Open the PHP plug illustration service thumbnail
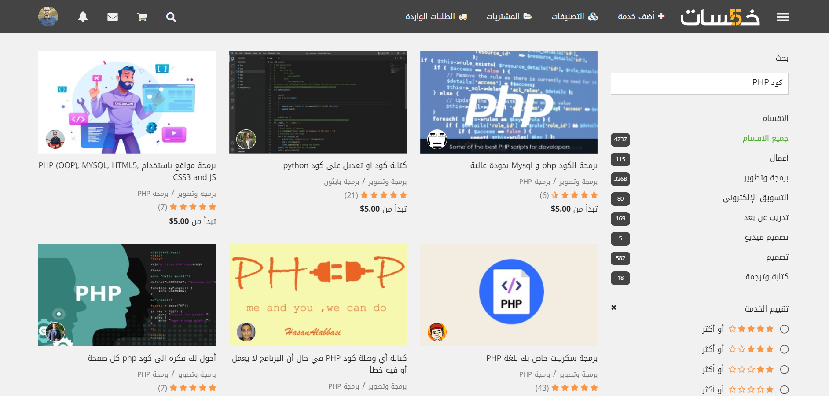 coord(318,295)
